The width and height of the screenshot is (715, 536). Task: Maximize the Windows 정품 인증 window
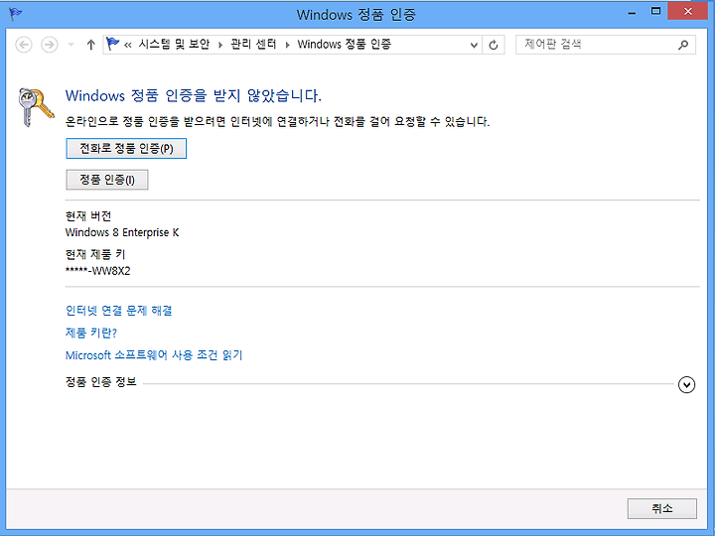pyautogui.click(x=655, y=11)
